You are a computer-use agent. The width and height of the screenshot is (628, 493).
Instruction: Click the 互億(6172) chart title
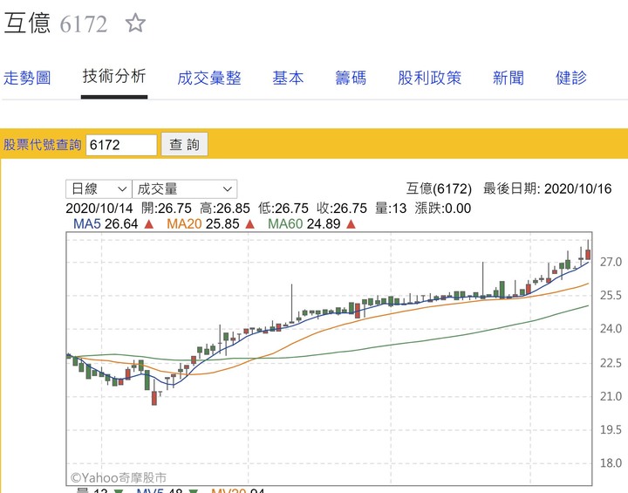[439, 188]
